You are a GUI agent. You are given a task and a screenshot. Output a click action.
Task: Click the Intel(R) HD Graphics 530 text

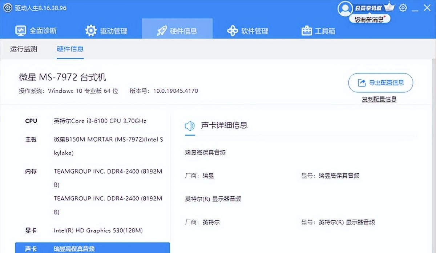[98, 230]
